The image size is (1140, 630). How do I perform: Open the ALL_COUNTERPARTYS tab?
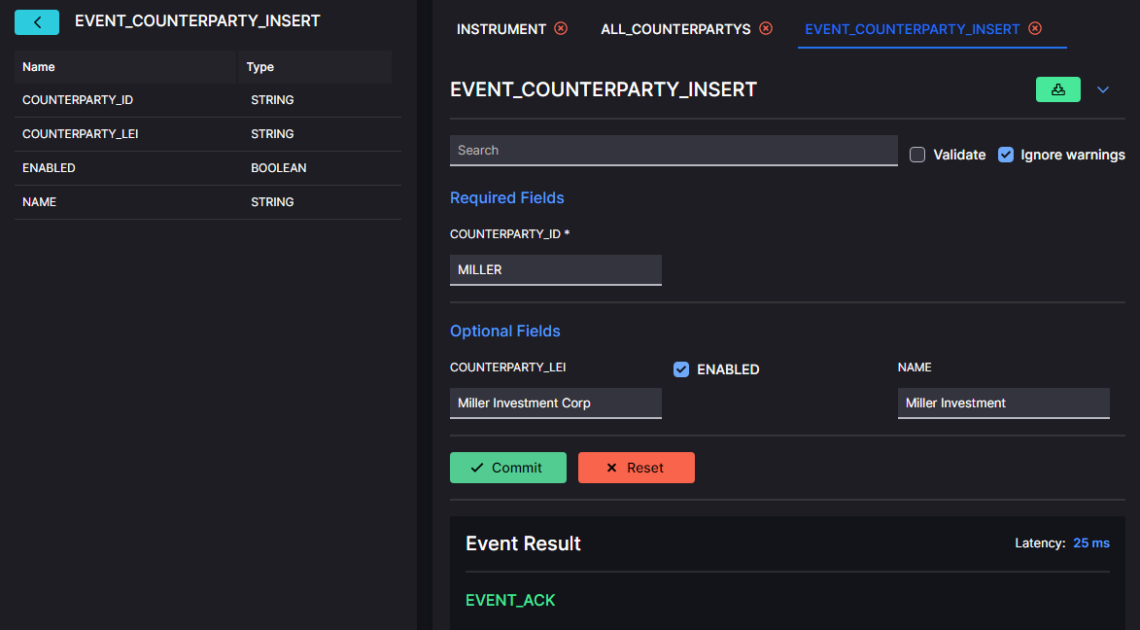[x=675, y=29]
